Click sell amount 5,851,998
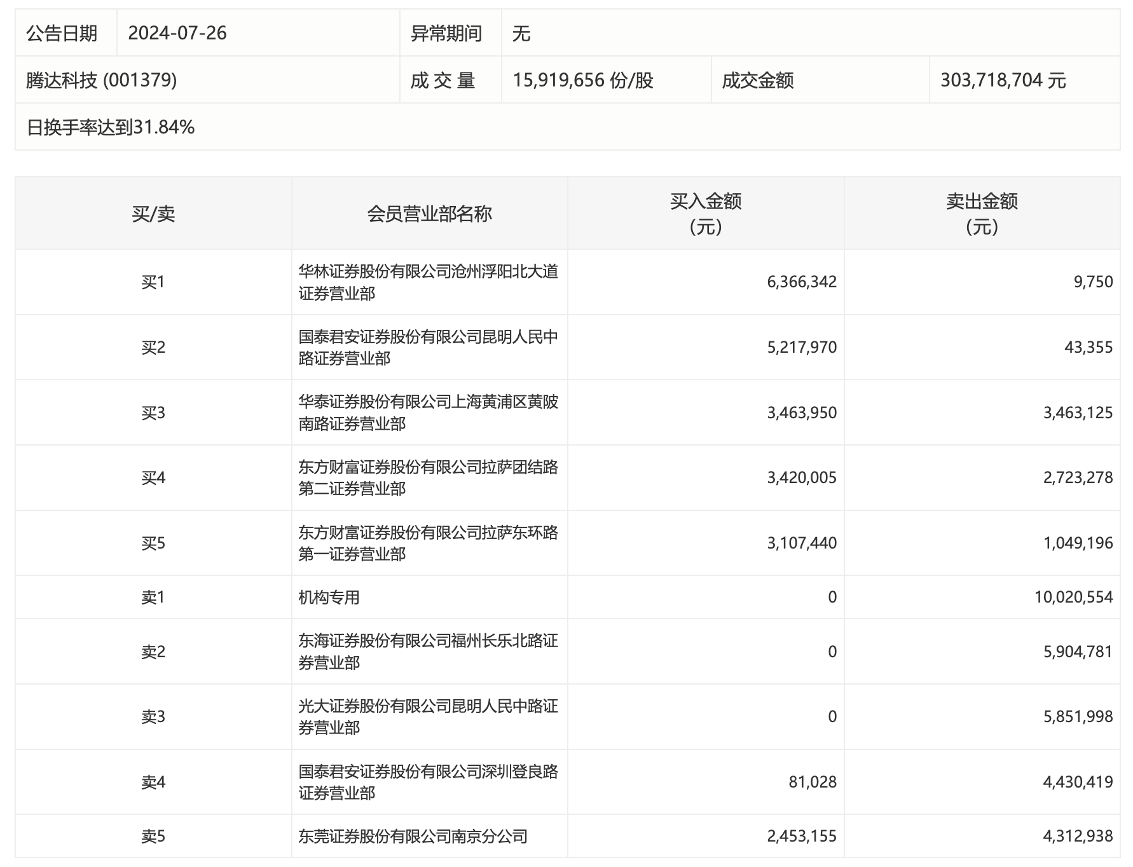This screenshot has width=1133, height=867. tap(1078, 716)
